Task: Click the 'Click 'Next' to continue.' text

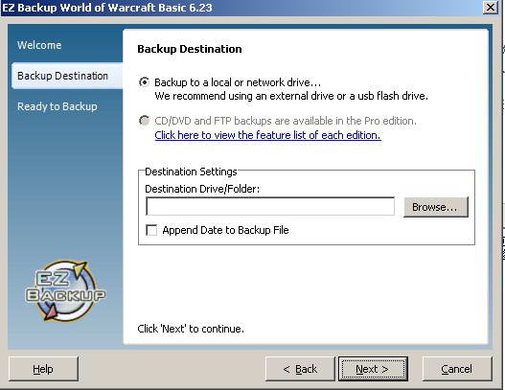Action: coord(191,329)
